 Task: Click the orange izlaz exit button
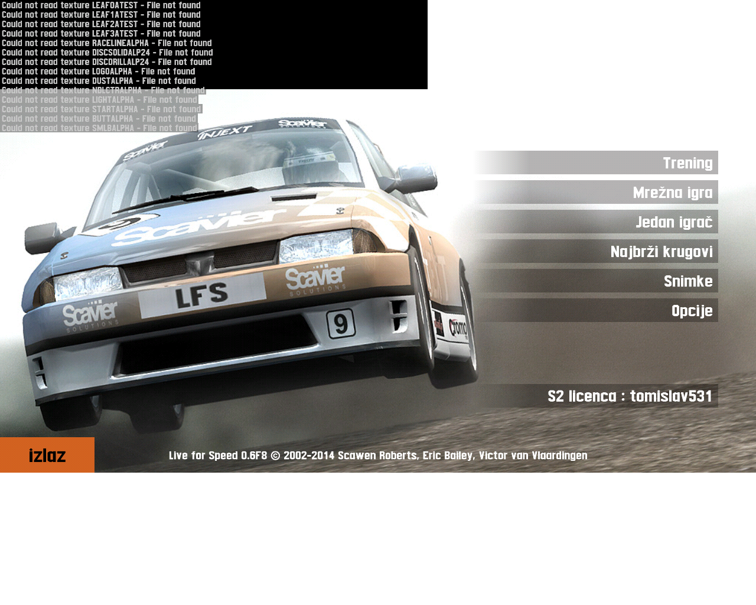pyautogui.click(x=47, y=455)
